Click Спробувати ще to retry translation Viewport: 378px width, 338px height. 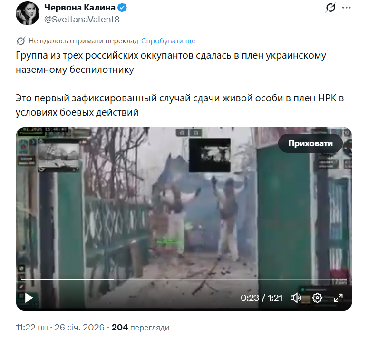pos(168,41)
